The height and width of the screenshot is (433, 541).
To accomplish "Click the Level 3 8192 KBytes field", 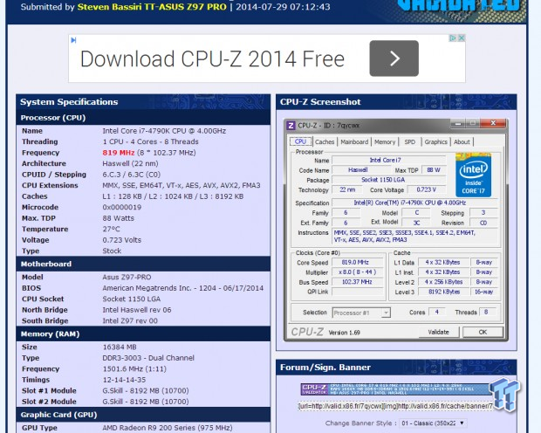I will (x=444, y=292).
